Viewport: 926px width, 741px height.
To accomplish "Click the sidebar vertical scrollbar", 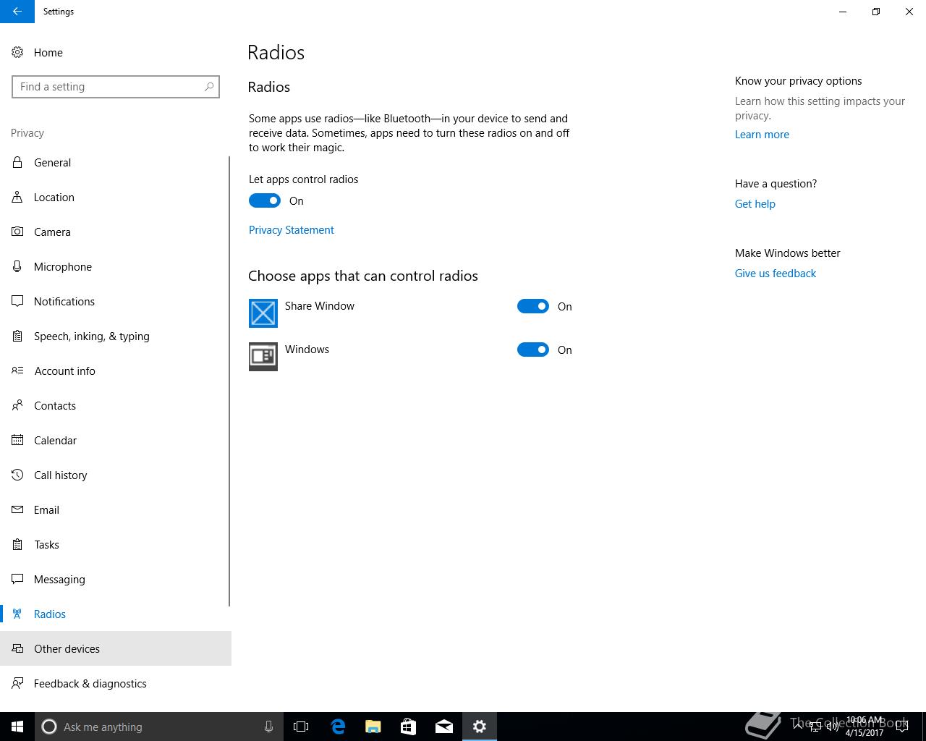I will point(229,381).
